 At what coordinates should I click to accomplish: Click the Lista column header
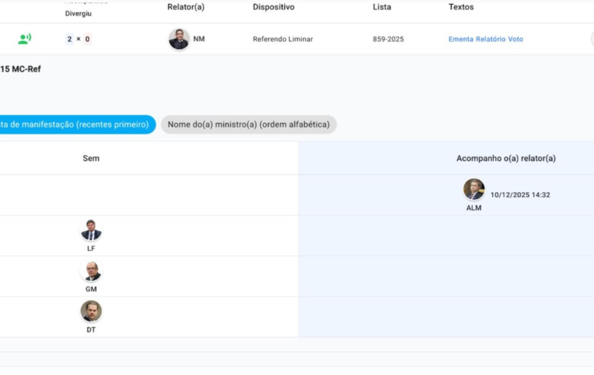[x=382, y=7]
